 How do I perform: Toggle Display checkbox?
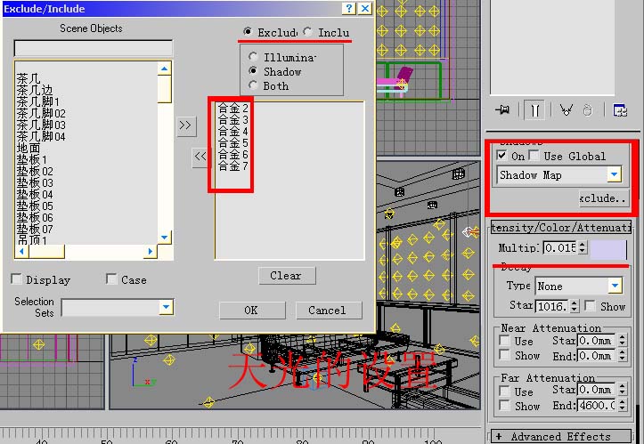click(x=16, y=279)
